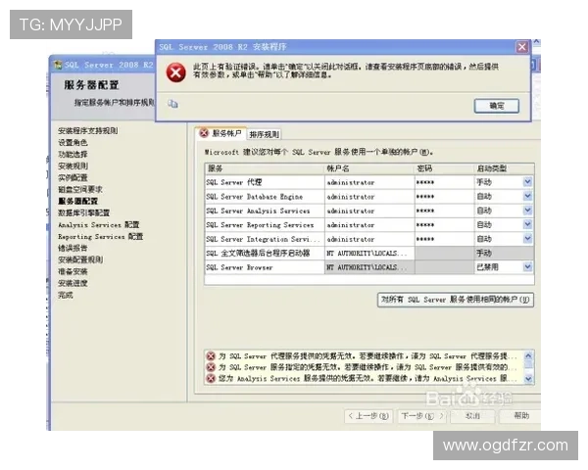
Task: Click error icon beside SQL Server 服务指定的凭据无效 message
Action: coord(211,367)
